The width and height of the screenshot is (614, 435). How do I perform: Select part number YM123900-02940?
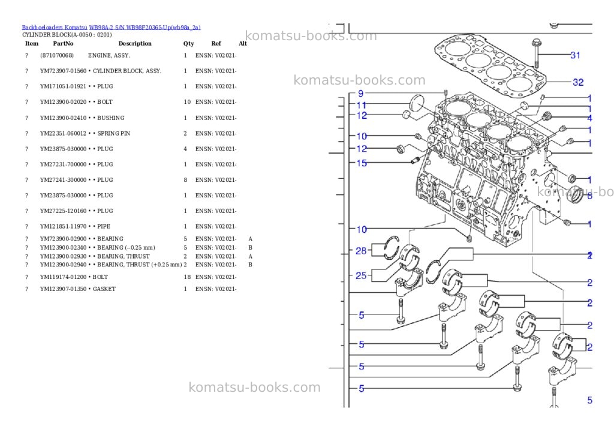(x=63, y=265)
